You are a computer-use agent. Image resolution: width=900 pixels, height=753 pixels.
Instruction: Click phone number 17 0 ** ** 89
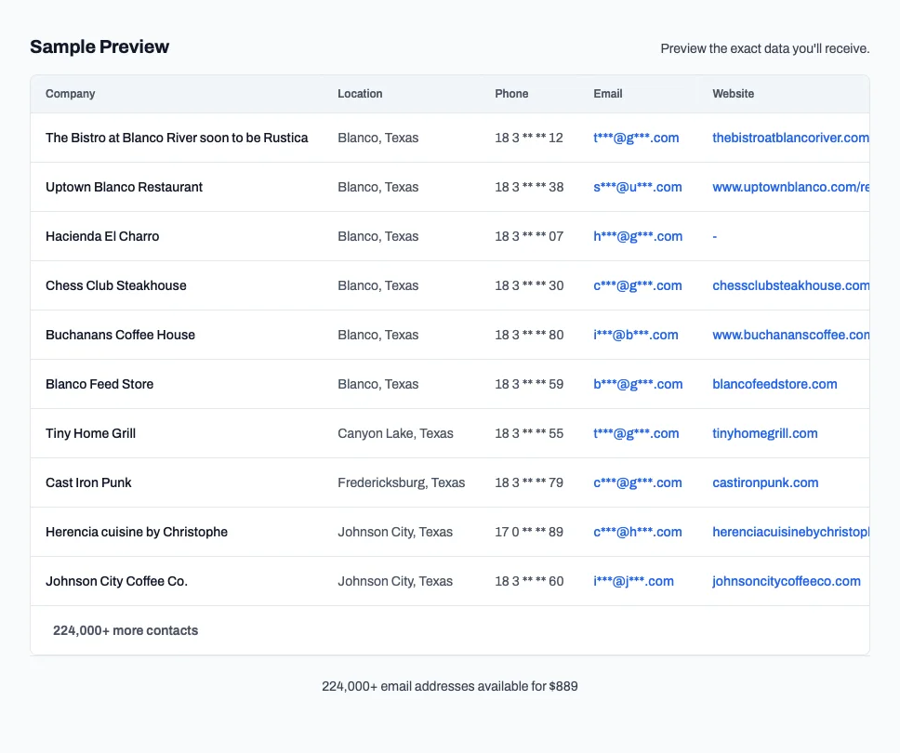coord(529,533)
